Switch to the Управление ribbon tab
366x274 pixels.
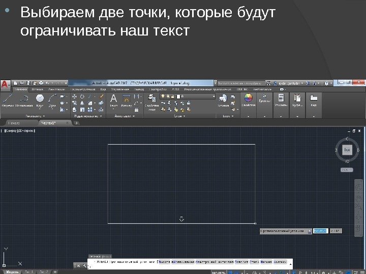(x=120, y=89)
